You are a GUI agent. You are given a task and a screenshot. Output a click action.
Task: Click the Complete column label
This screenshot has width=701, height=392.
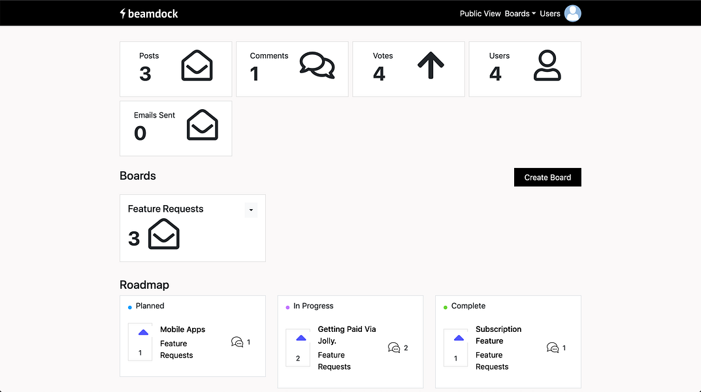(x=468, y=306)
